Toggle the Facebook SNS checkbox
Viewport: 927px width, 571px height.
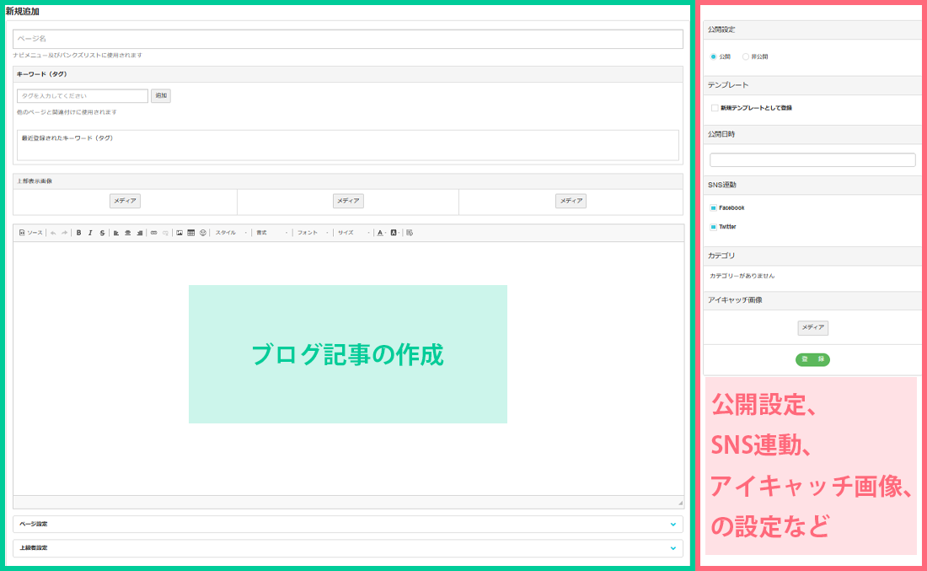pos(713,207)
